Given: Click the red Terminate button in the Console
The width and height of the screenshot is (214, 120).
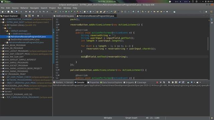Looking at the screenshot, I should click(x=157, y=82).
